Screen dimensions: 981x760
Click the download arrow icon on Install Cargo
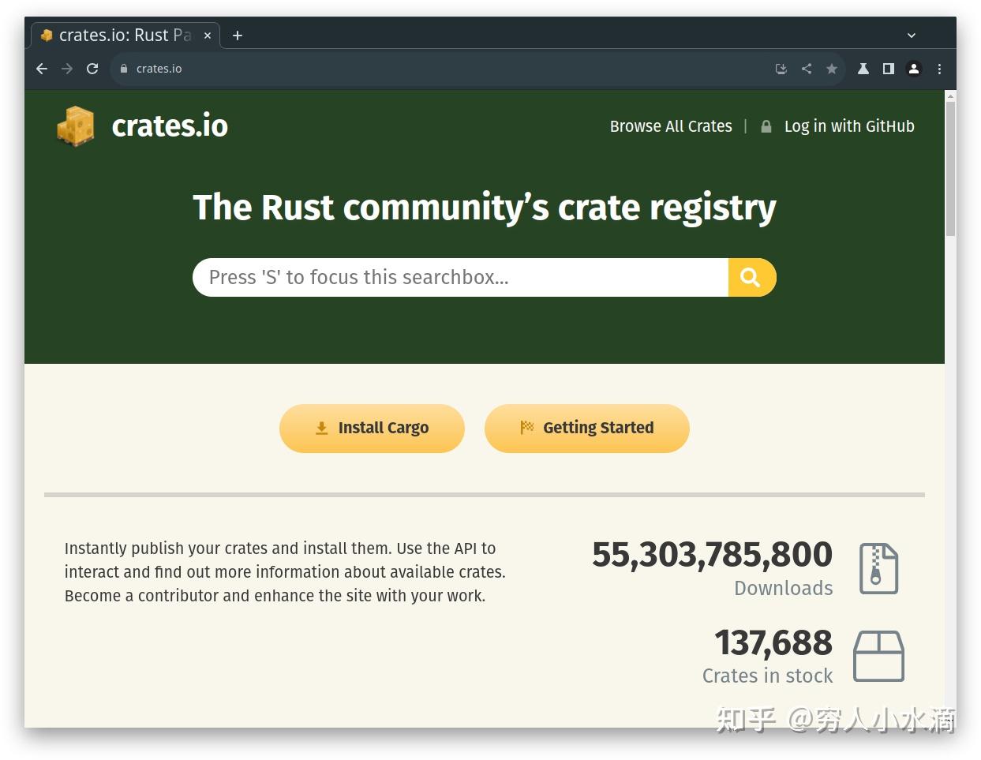[321, 428]
